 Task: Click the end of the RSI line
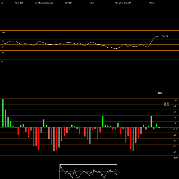(158, 37)
